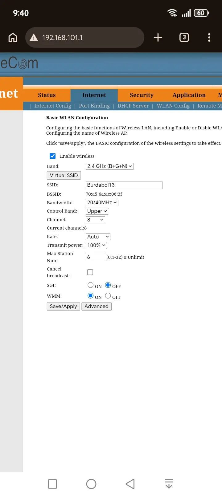Open the WLAN Config submenu
Image resolution: width=222 pixels, height=496 pixels.
[x=173, y=106]
